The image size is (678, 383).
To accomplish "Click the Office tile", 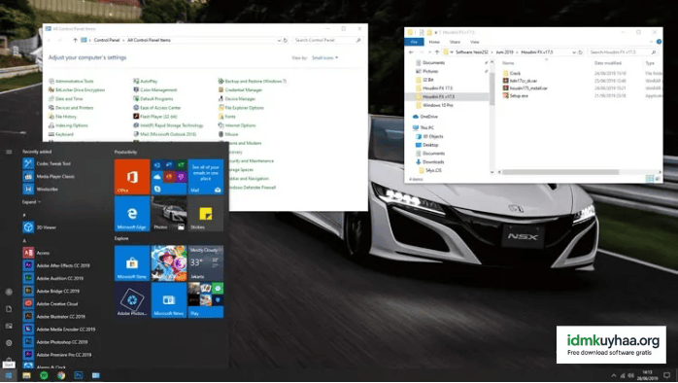I will point(132,177).
